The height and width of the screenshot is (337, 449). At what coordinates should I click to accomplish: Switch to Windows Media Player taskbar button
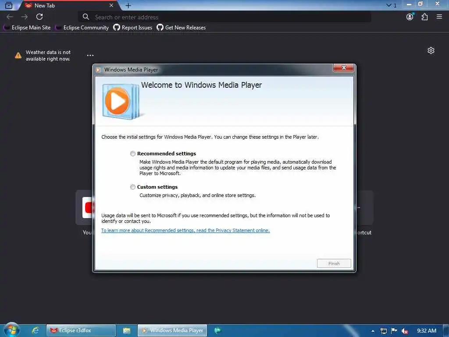(172, 330)
